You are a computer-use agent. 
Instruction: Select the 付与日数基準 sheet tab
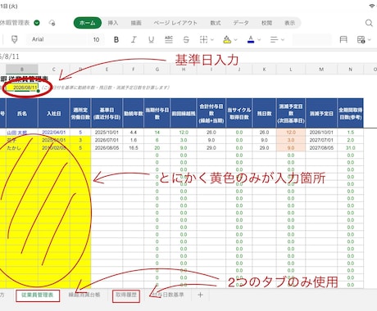(x=168, y=295)
